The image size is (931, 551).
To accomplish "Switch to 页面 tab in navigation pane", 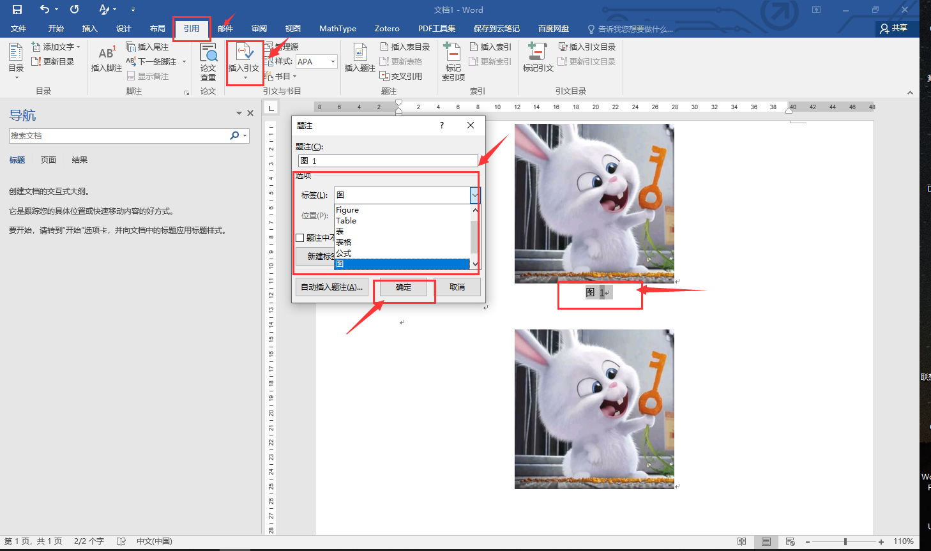I will [49, 160].
